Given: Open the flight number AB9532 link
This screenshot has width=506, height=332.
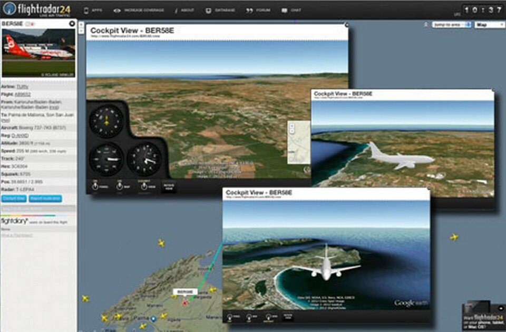Looking at the screenshot, I should (x=23, y=94).
